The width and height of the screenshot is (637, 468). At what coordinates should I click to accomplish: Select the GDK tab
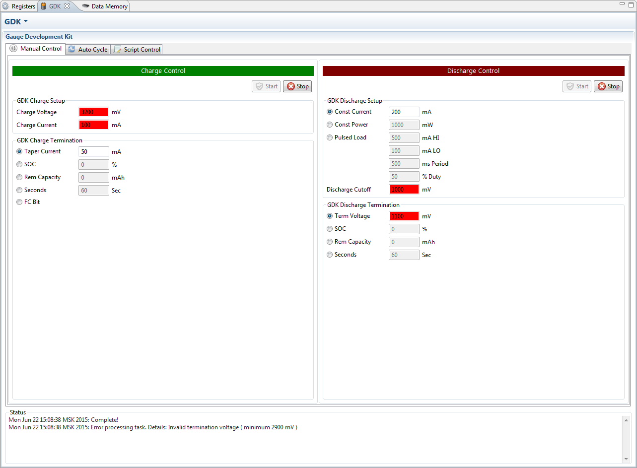[x=55, y=6]
